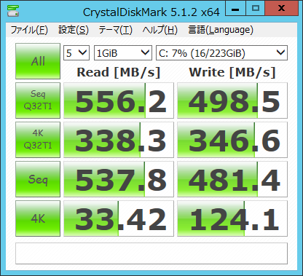
Task: Minimize the CrystalDiskMark window
Action: [x=235, y=9]
